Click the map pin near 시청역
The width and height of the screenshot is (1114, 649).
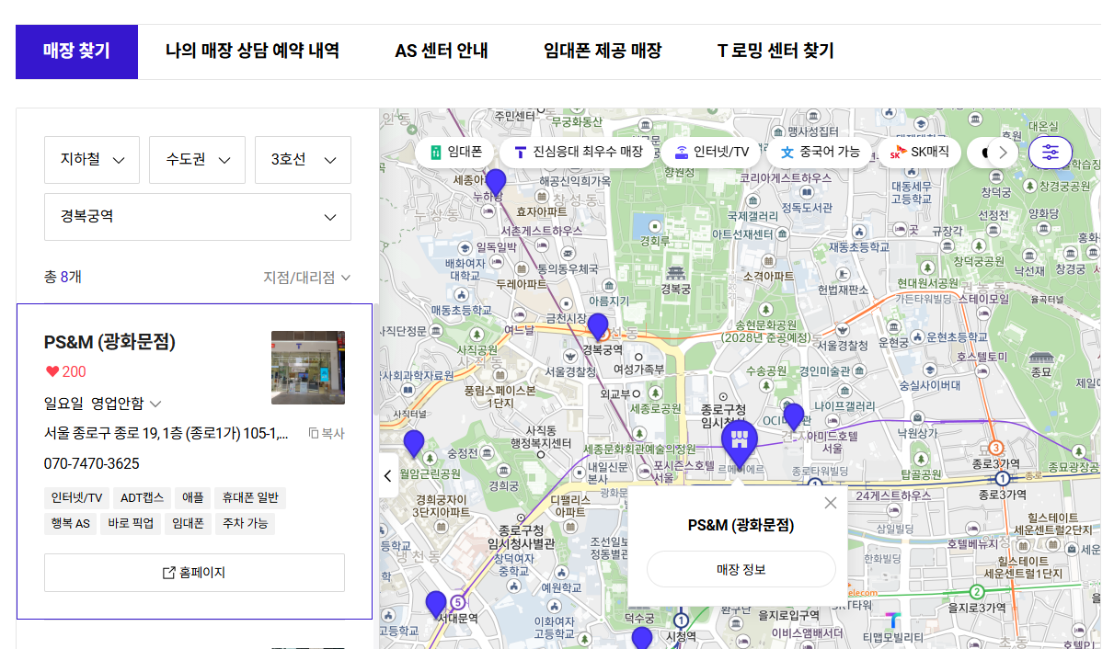click(x=642, y=638)
